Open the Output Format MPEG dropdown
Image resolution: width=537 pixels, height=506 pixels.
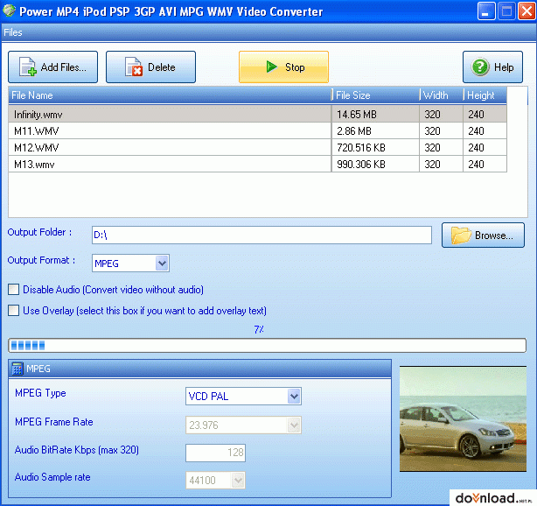(162, 264)
